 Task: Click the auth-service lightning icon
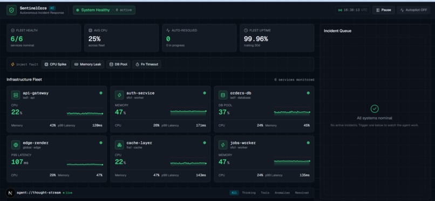tap(119, 95)
